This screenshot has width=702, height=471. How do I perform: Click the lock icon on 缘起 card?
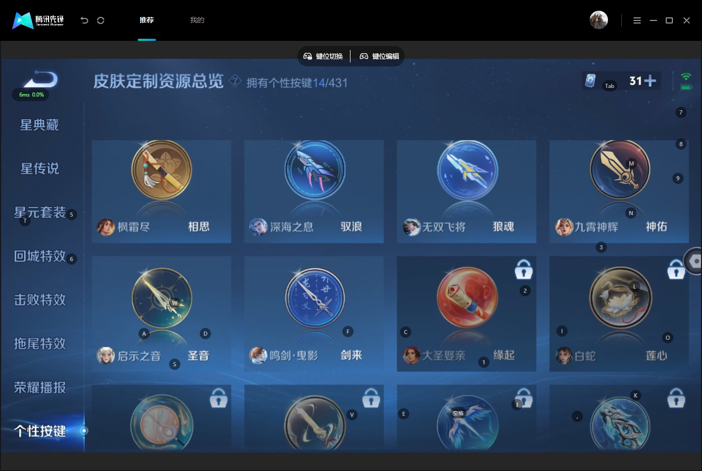pos(523,269)
